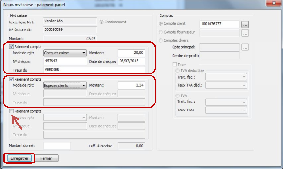Image resolution: width=283 pixels, height=169 pixels.
Task: Click the Montant donné input field
Action: tap(57, 146)
